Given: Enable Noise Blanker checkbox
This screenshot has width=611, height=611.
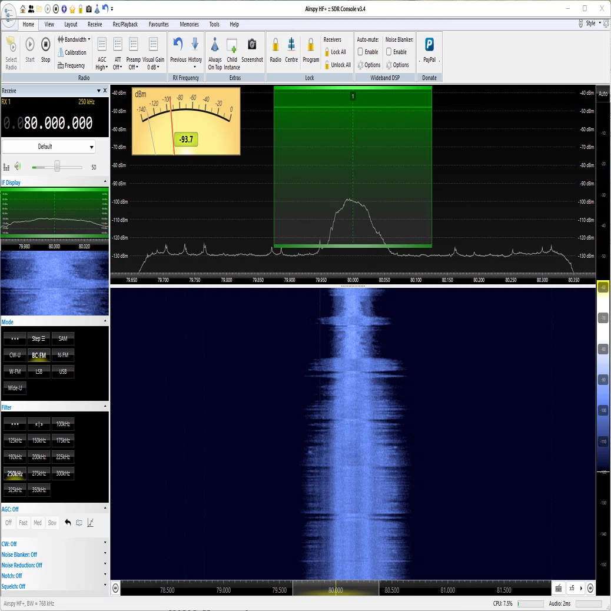Looking at the screenshot, I should [389, 52].
